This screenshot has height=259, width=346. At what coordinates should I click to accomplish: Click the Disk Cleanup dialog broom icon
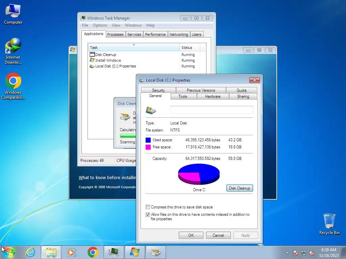click(x=125, y=116)
